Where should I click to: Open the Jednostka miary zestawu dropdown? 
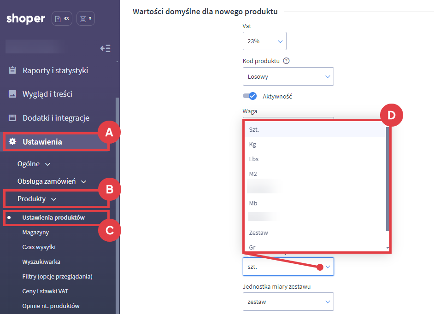coord(288,302)
